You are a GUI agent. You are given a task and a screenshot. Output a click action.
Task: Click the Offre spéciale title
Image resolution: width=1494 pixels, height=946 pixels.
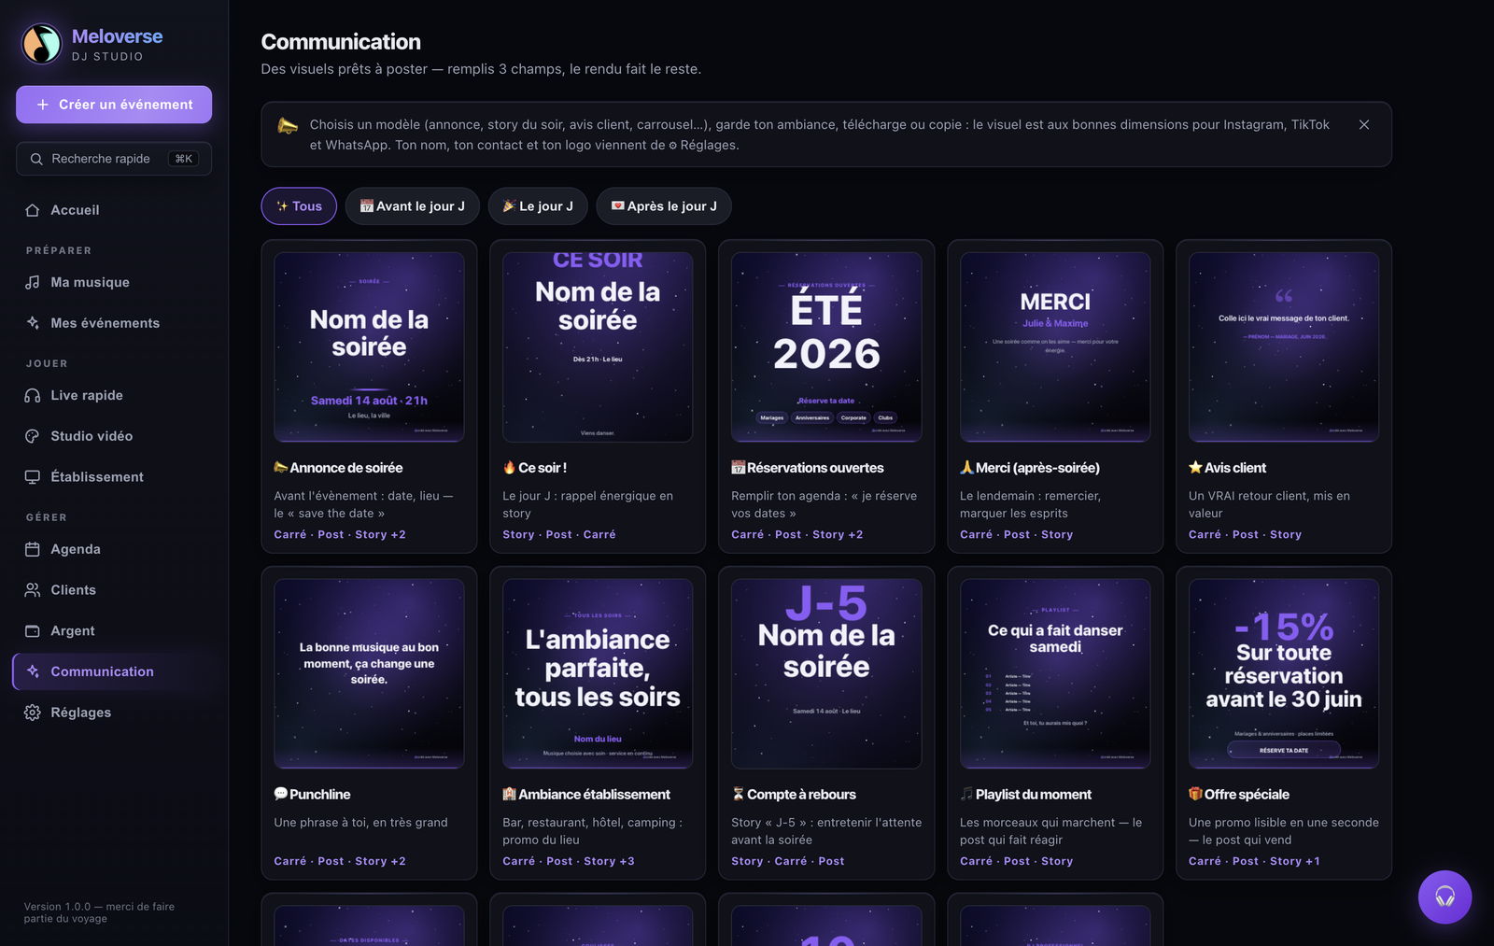tap(1247, 794)
